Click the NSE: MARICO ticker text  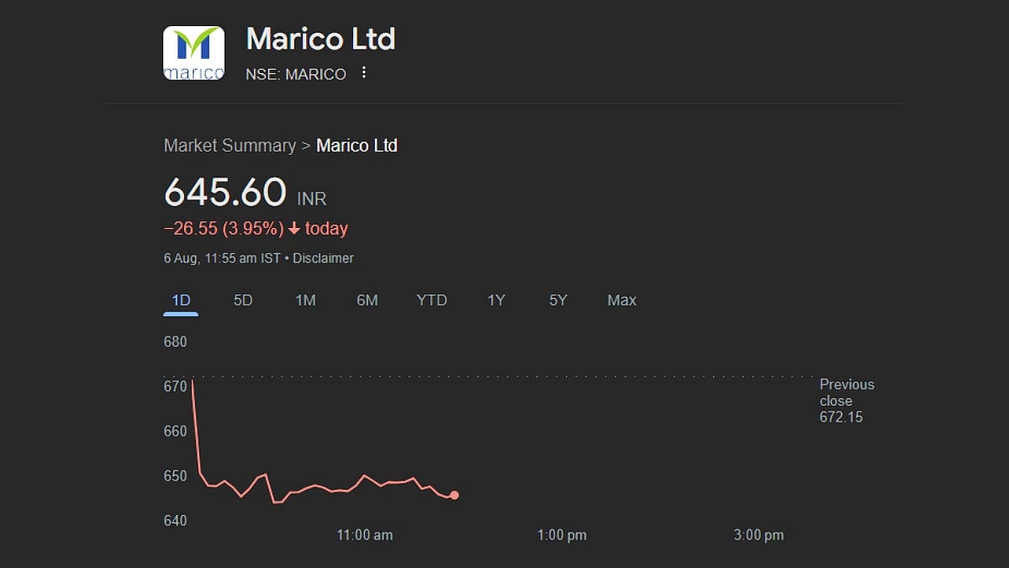[296, 74]
